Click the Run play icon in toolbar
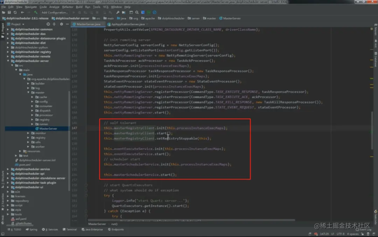Screen dimensions: 378x237 [x=73, y=12]
